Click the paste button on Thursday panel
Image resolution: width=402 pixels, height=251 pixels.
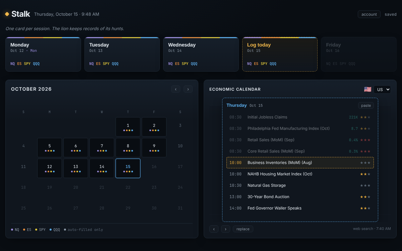[x=366, y=105]
